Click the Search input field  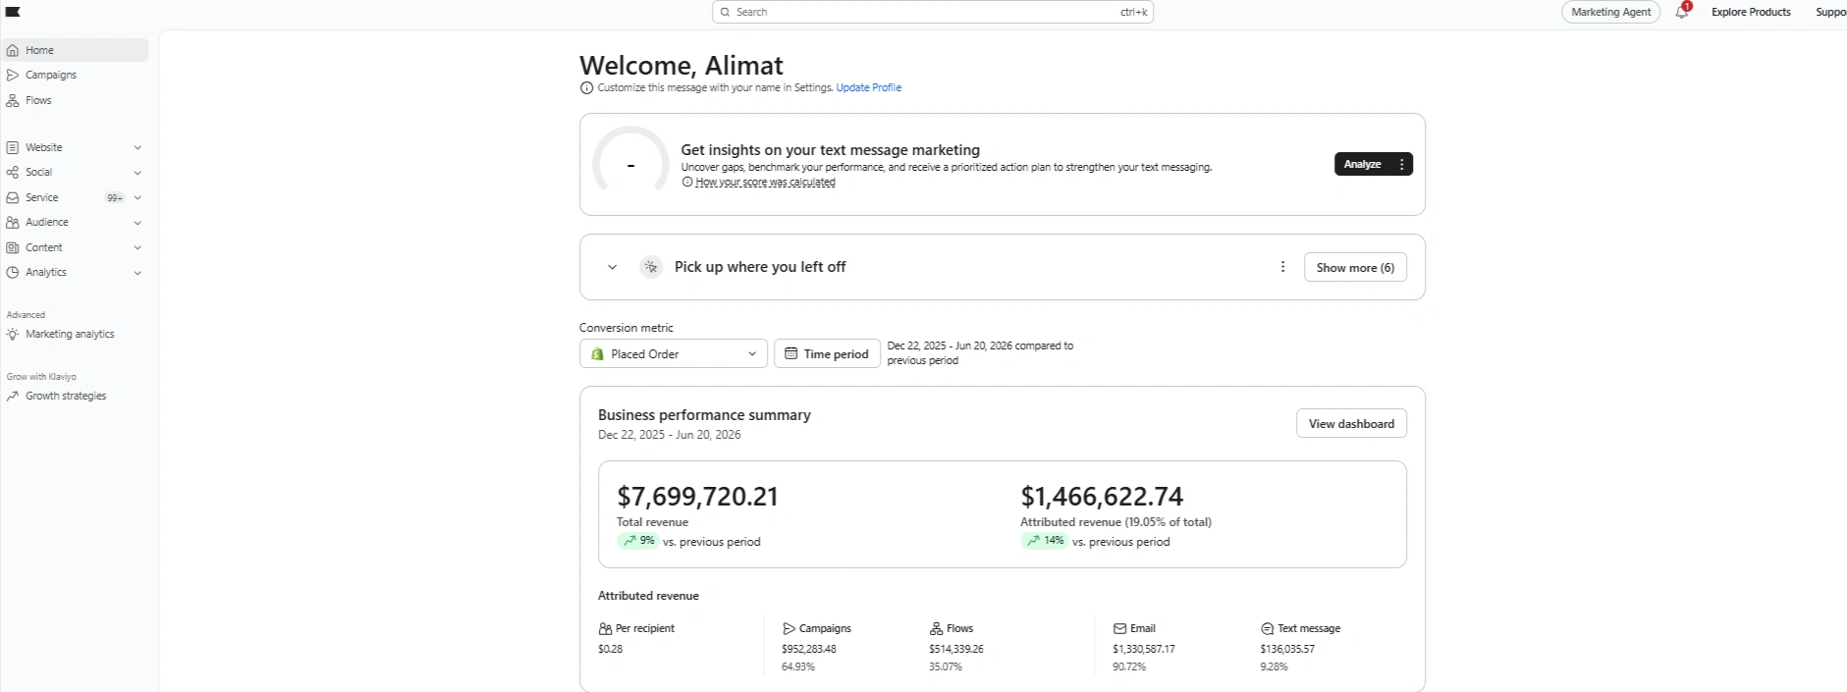tap(933, 12)
